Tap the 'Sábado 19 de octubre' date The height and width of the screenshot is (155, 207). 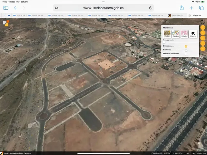click(x=18, y=2)
